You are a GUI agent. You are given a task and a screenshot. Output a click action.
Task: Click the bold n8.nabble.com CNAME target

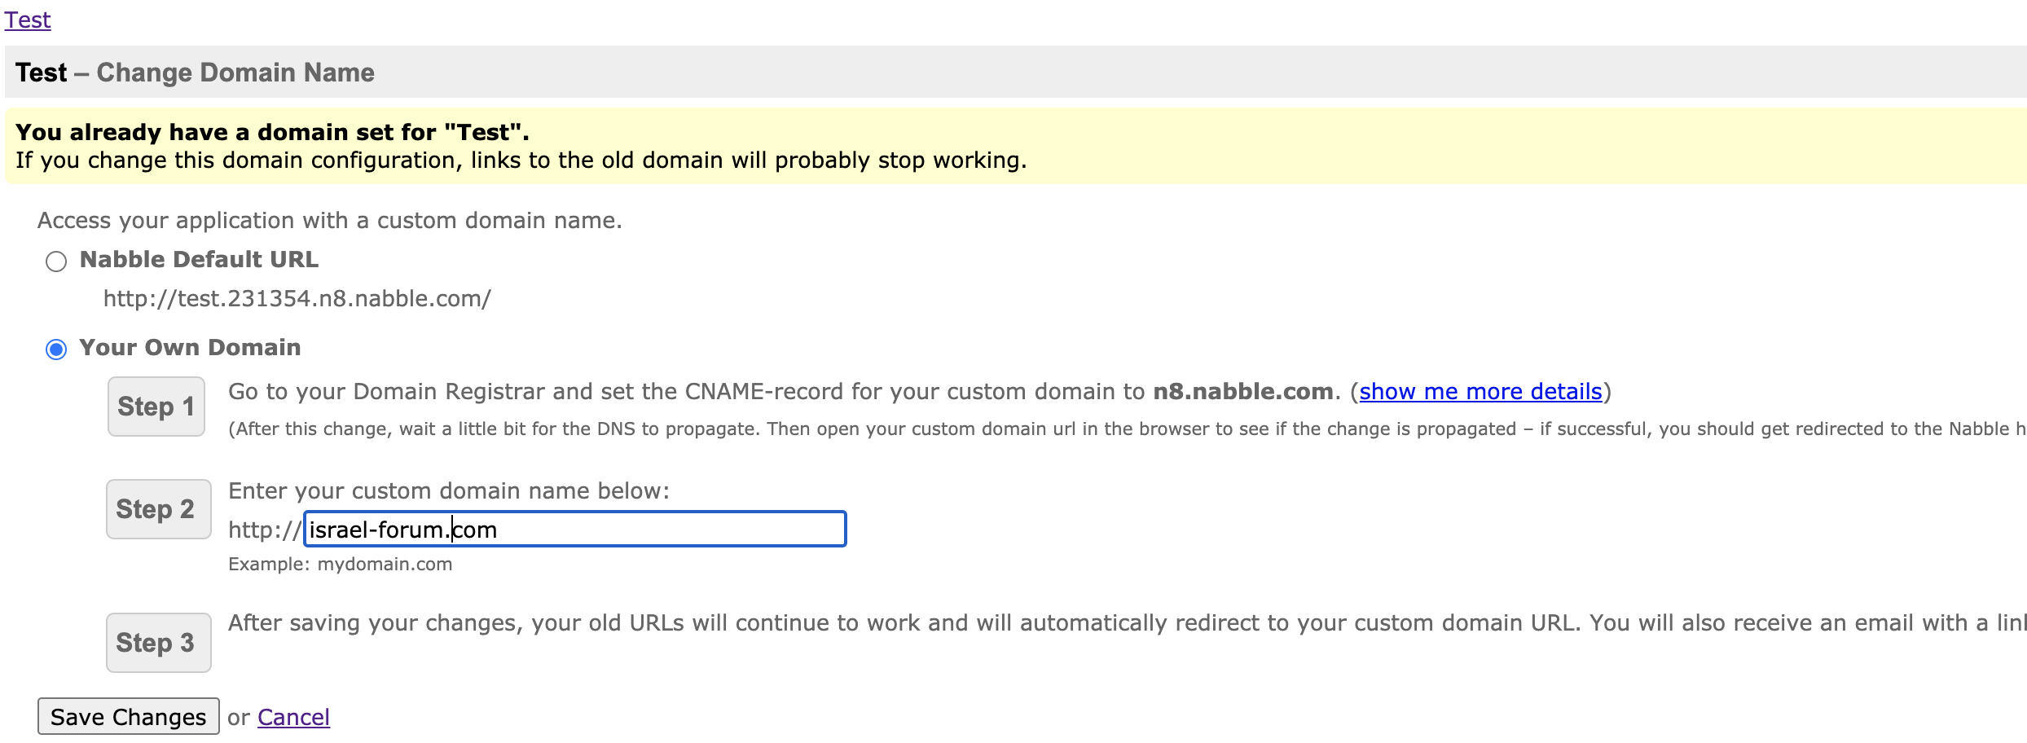click(x=1242, y=392)
